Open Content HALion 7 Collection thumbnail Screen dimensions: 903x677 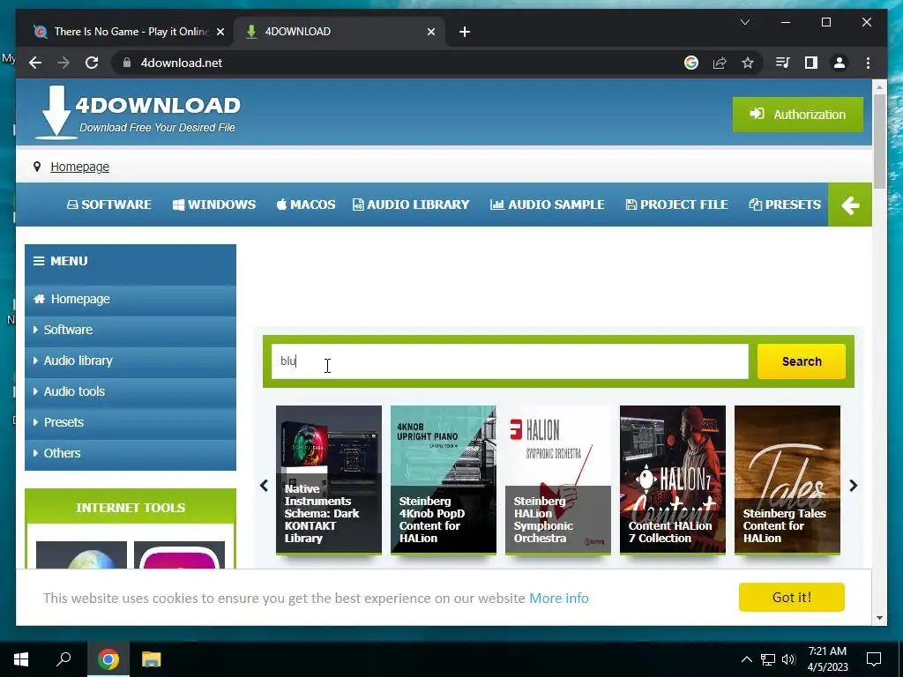click(672, 480)
